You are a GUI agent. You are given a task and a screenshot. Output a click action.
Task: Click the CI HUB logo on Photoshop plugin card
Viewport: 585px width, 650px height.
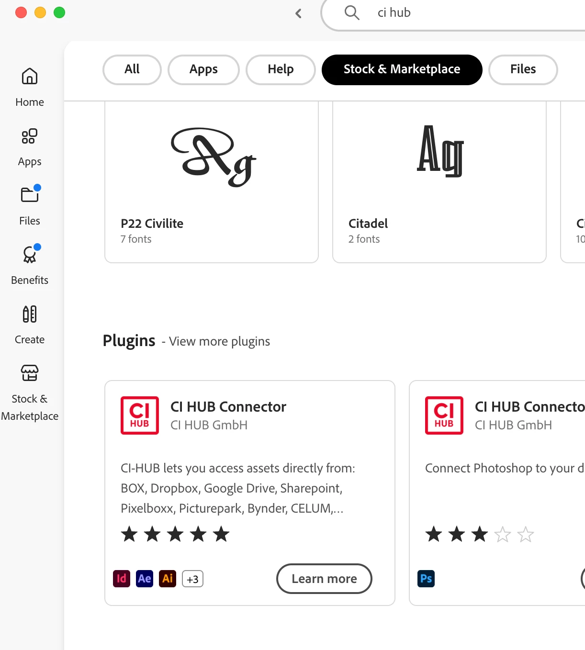444,415
